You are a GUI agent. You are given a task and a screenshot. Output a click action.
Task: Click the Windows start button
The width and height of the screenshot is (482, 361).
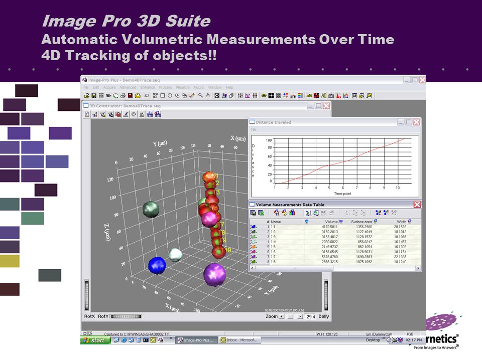[x=95, y=340]
